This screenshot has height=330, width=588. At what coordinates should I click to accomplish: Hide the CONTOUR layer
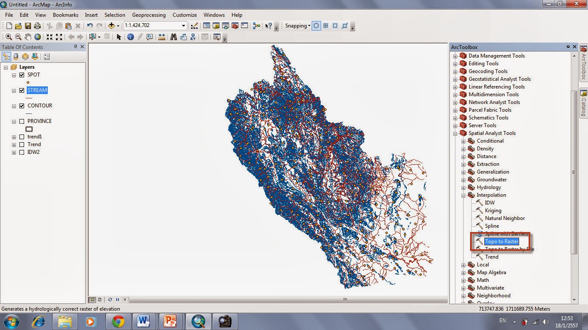[x=22, y=105]
